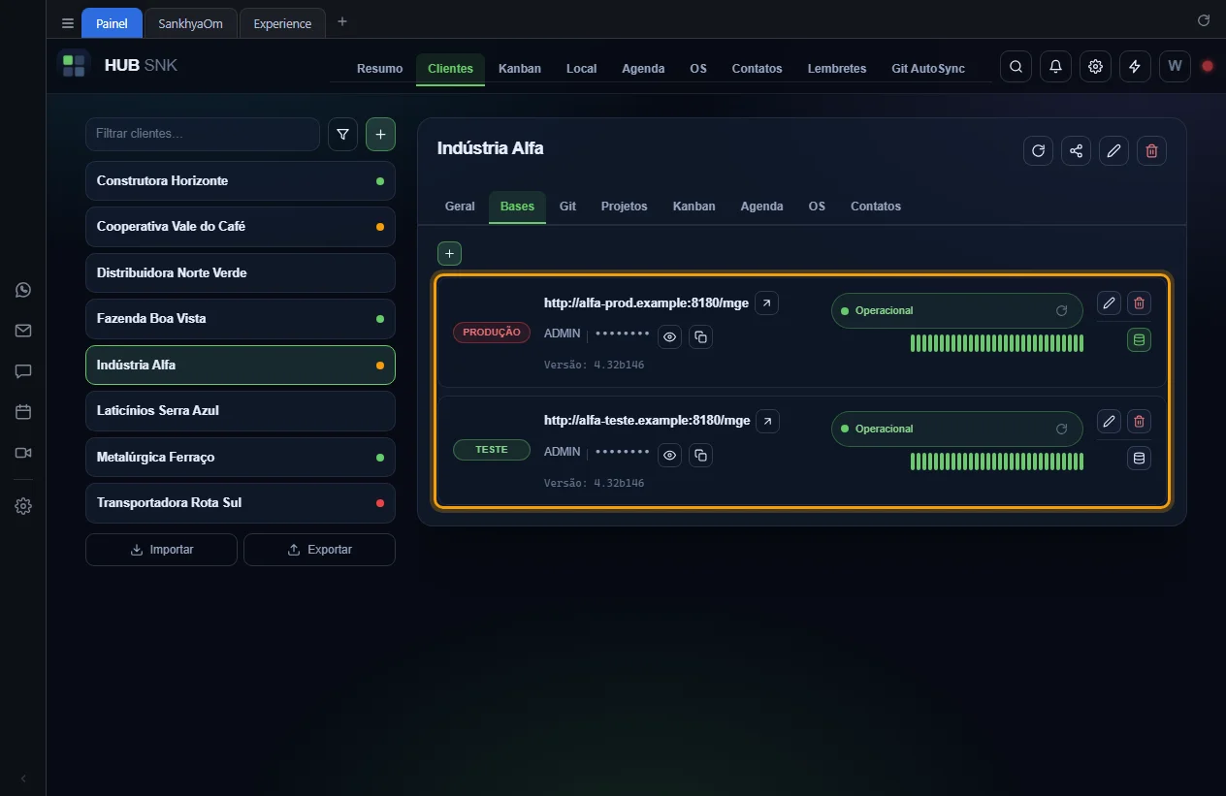
Task: Go to the Local nav tab
Action: tap(581, 69)
